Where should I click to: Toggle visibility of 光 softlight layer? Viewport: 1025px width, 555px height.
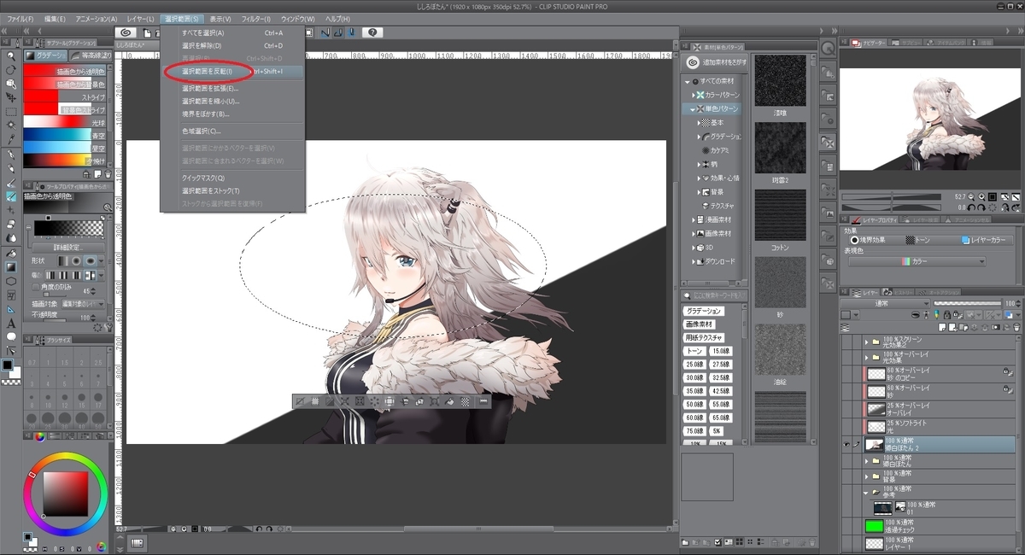(846, 426)
